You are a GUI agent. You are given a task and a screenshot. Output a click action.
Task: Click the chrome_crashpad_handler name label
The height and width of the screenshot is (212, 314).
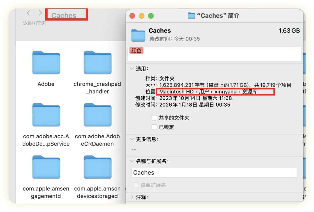[x=97, y=88]
